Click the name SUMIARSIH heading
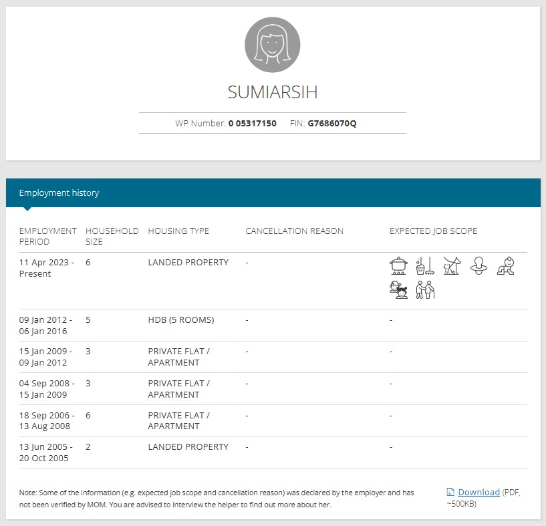 [x=273, y=92]
